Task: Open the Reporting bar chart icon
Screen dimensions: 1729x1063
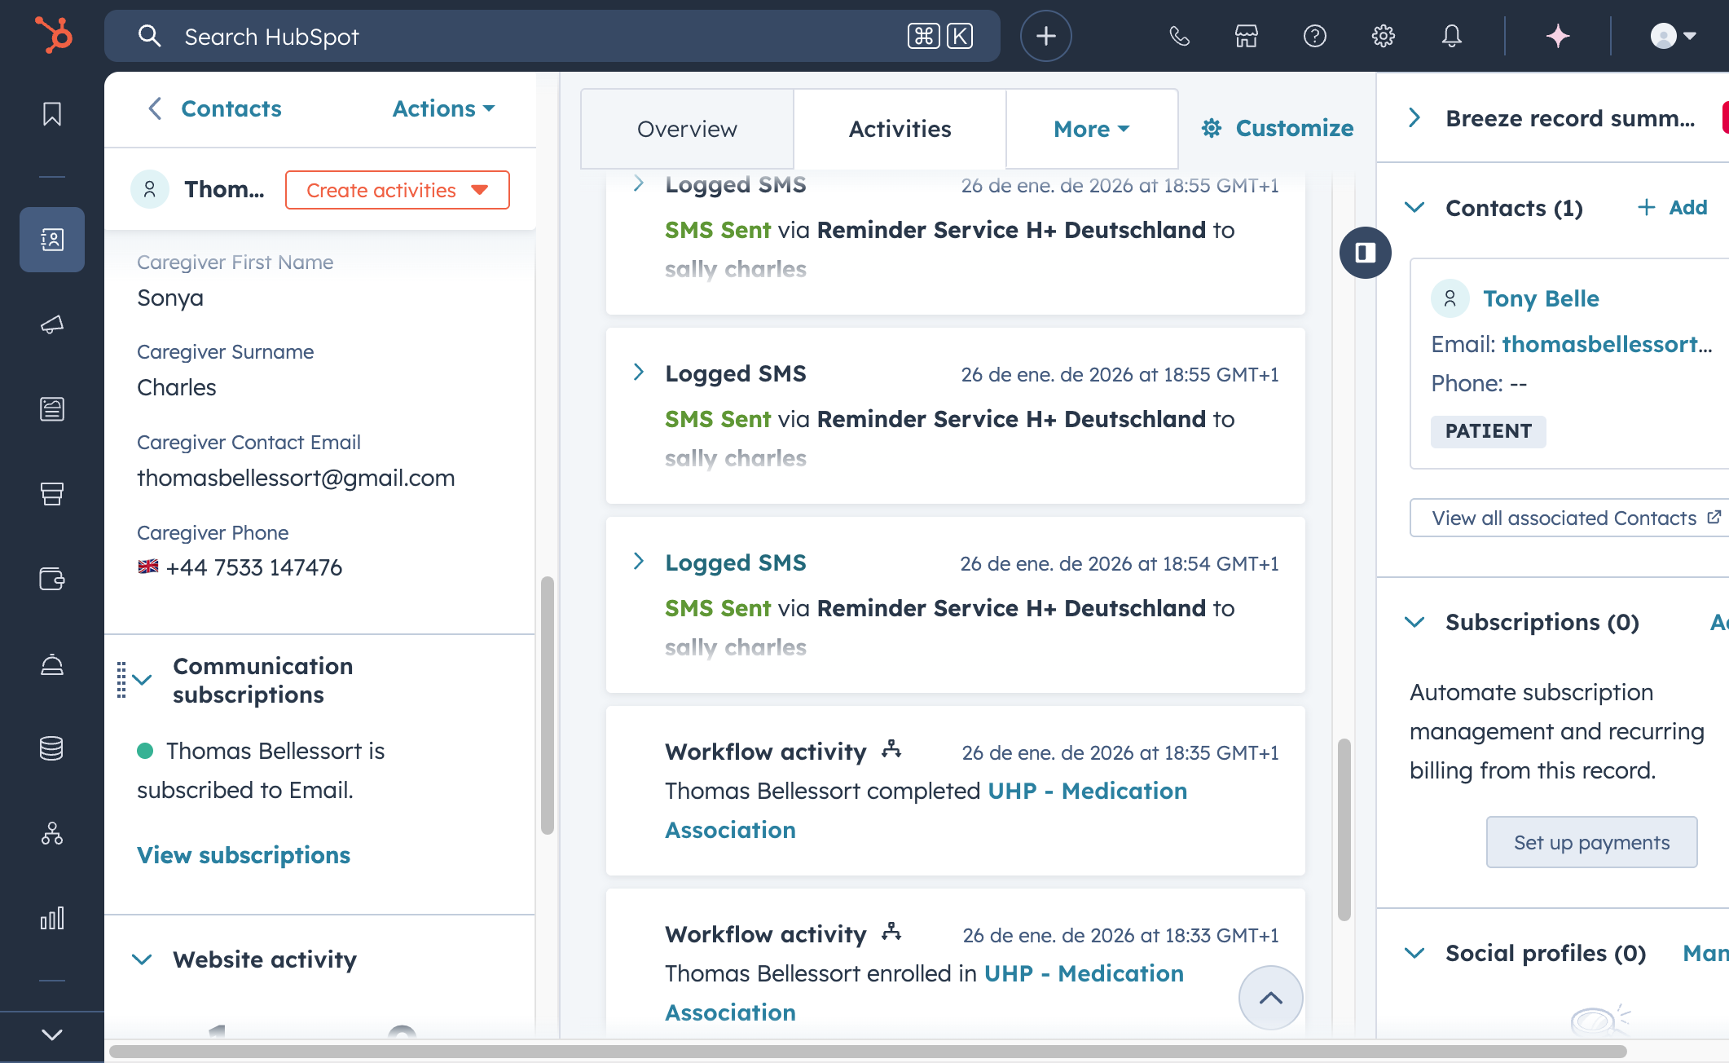Action: [x=52, y=918]
